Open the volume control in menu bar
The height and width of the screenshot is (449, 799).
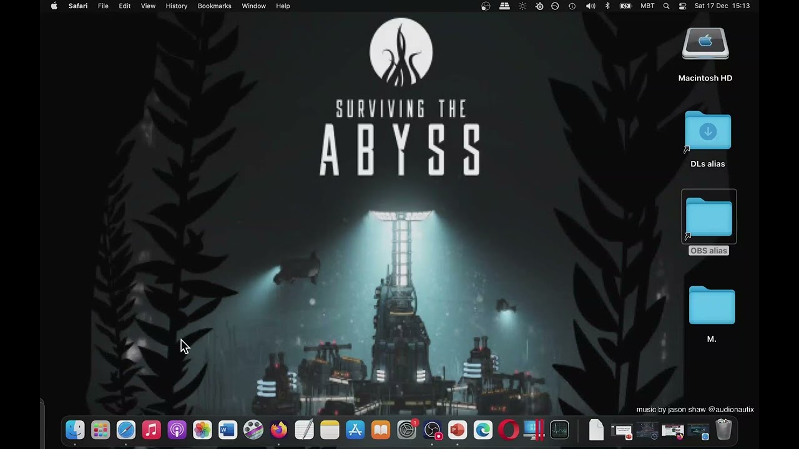[x=591, y=6]
